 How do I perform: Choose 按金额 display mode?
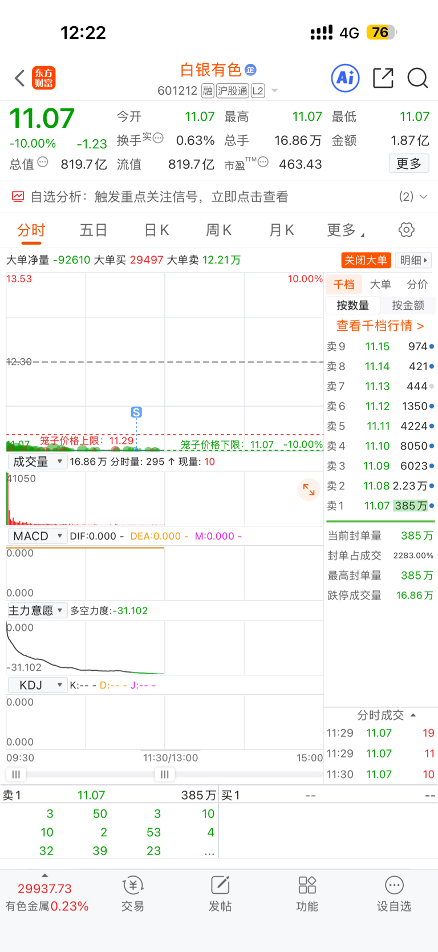coord(408,306)
